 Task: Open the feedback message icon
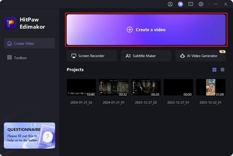191,4
